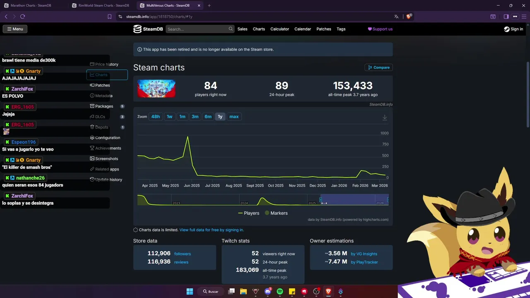Open the Related apps sidebar item

(x=107, y=169)
